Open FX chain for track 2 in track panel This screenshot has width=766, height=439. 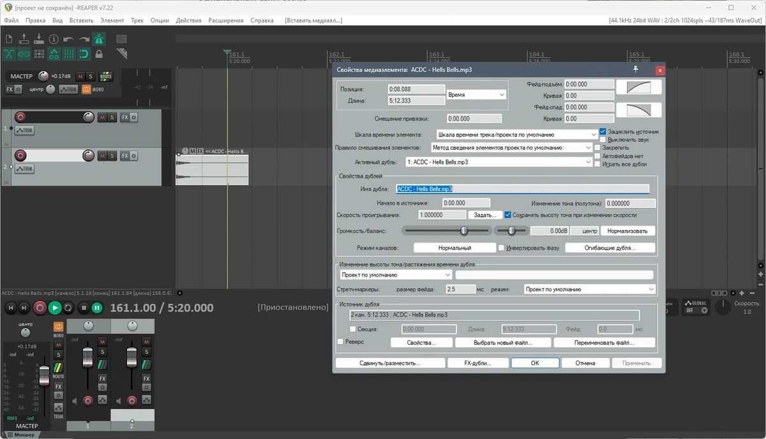coord(125,155)
